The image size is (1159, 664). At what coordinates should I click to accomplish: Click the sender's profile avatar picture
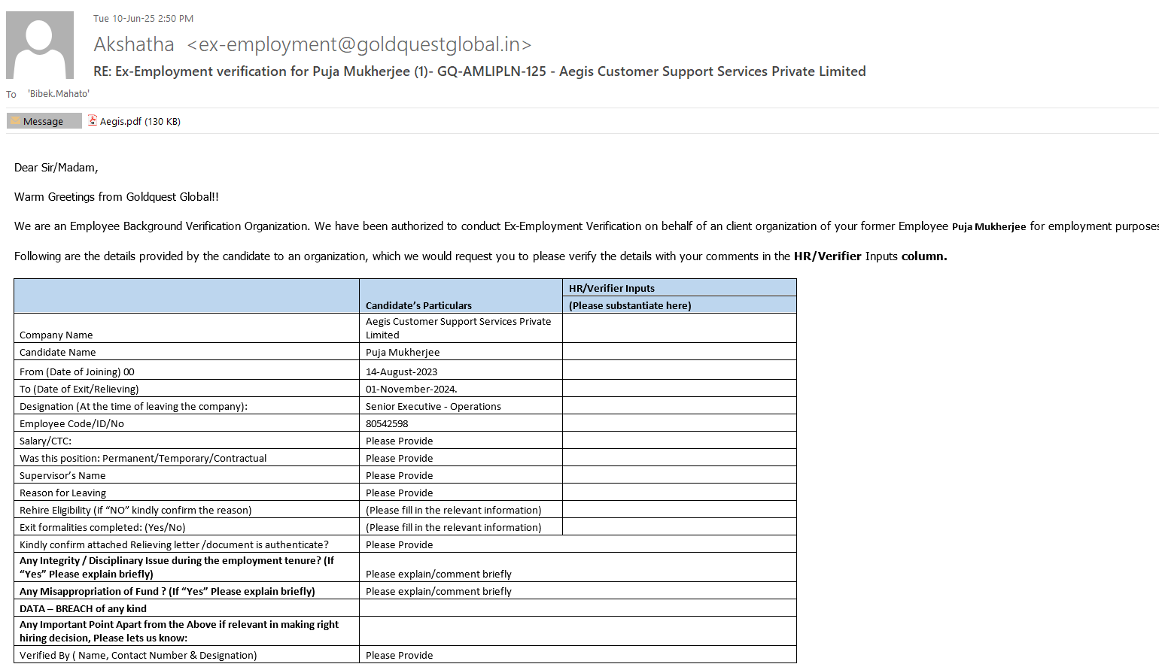(x=40, y=45)
